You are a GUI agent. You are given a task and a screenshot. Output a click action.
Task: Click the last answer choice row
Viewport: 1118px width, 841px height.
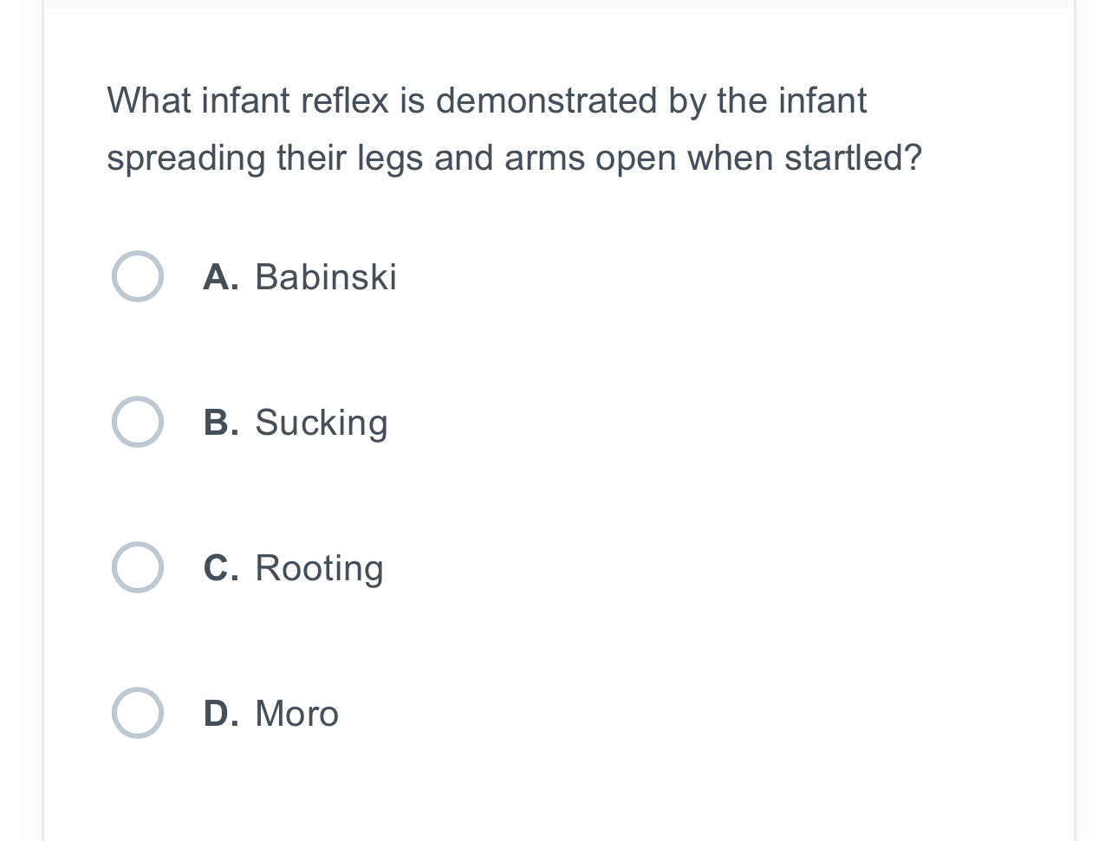(260, 713)
